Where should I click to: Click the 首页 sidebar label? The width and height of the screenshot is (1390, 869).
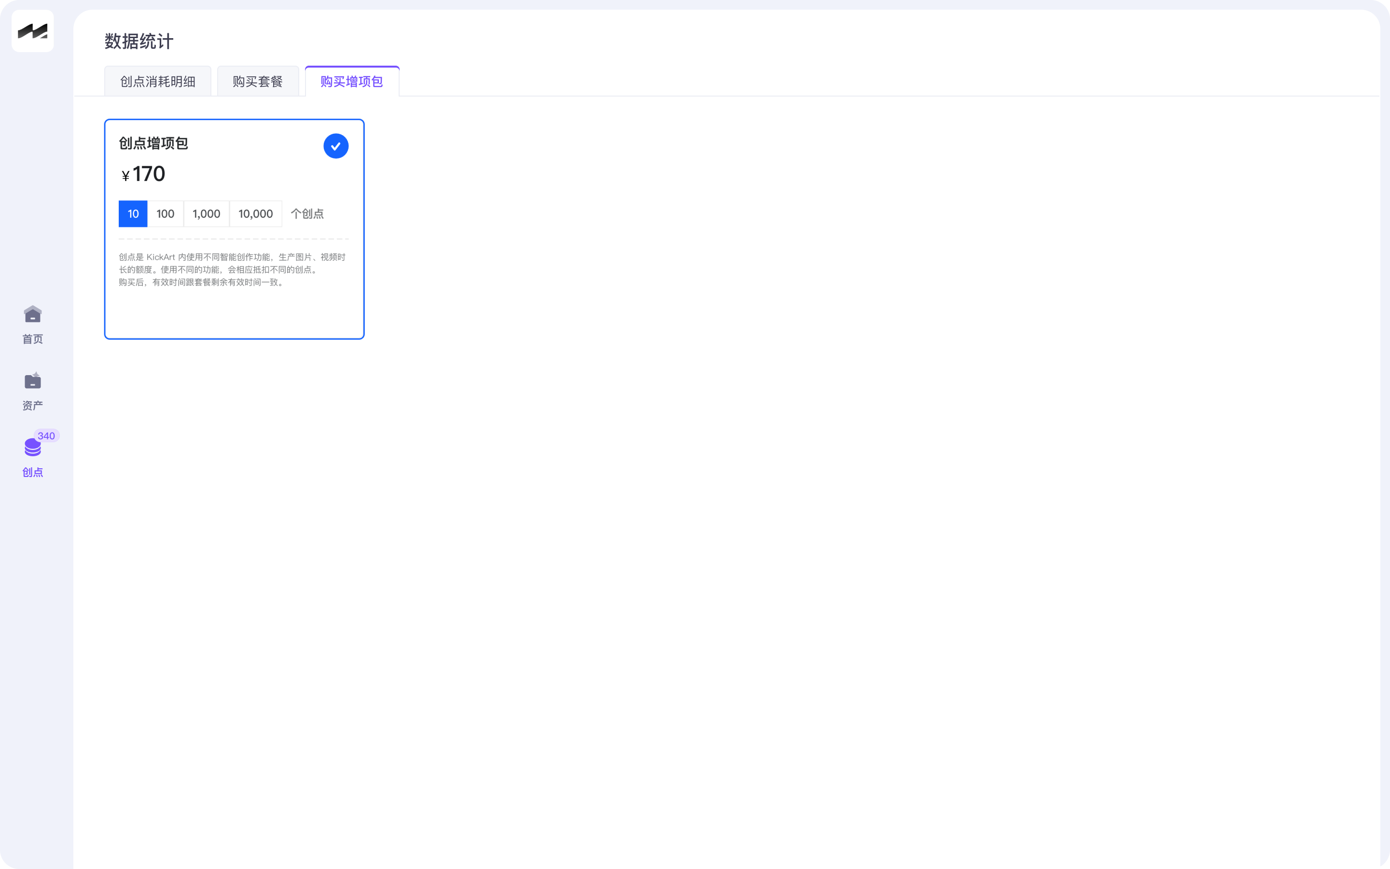click(33, 339)
